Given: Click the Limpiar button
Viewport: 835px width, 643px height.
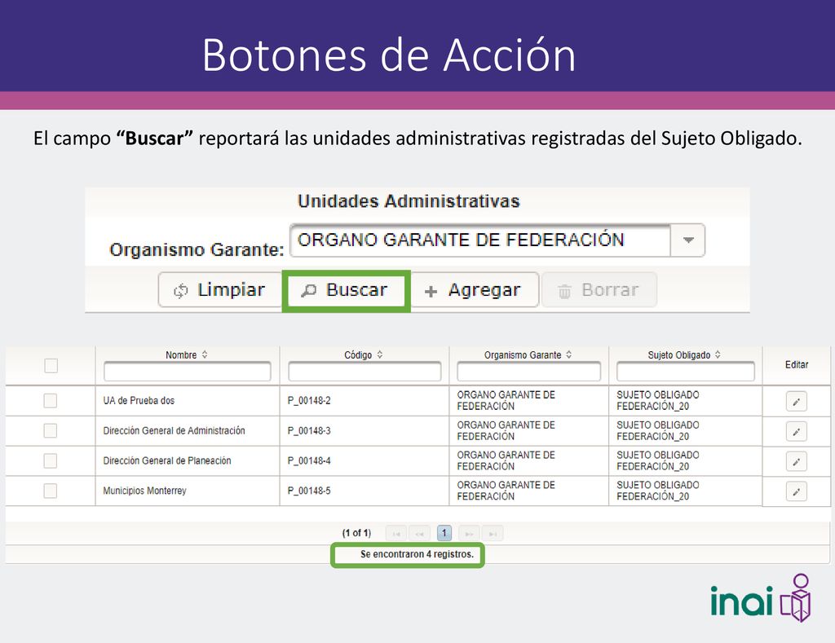Looking at the screenshot, I should point(220,290).
